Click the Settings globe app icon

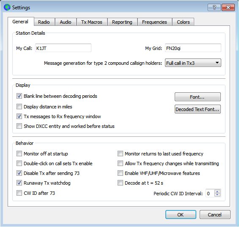(x=7, y=7)
